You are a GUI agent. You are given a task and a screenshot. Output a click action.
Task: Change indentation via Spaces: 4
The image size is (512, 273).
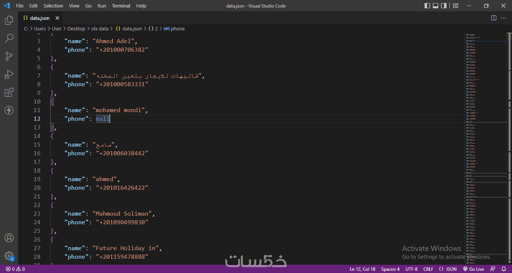point(390,269)
